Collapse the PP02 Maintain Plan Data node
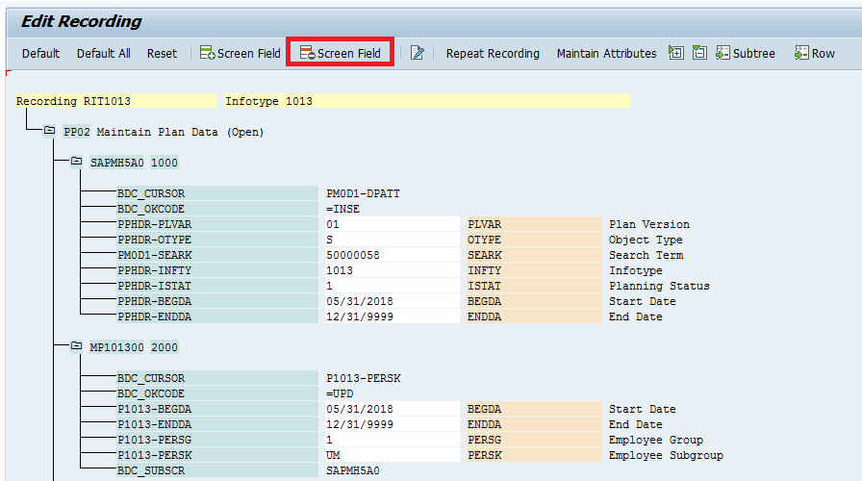 [49, 131]
